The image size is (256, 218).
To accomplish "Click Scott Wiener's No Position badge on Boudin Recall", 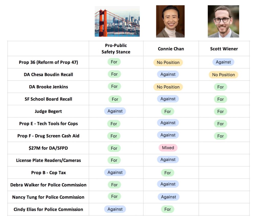I will coord(223,75).
